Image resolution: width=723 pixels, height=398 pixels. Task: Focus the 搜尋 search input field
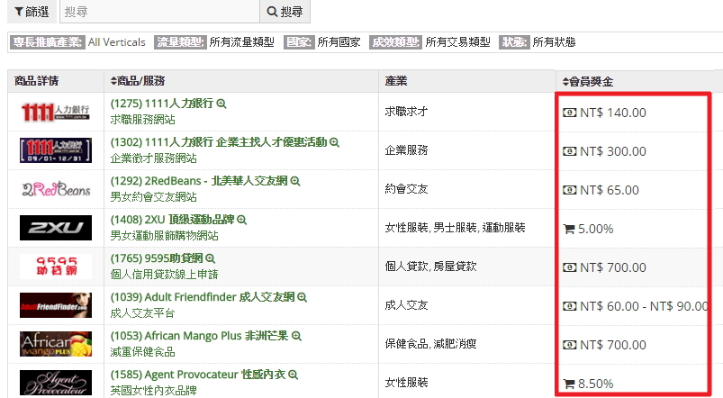coord(159,11)
